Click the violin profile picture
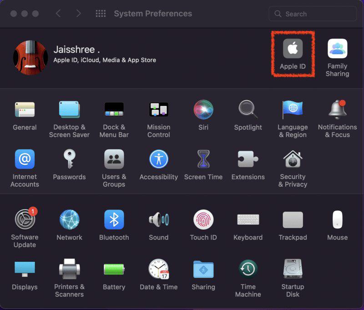 (30, 58)
